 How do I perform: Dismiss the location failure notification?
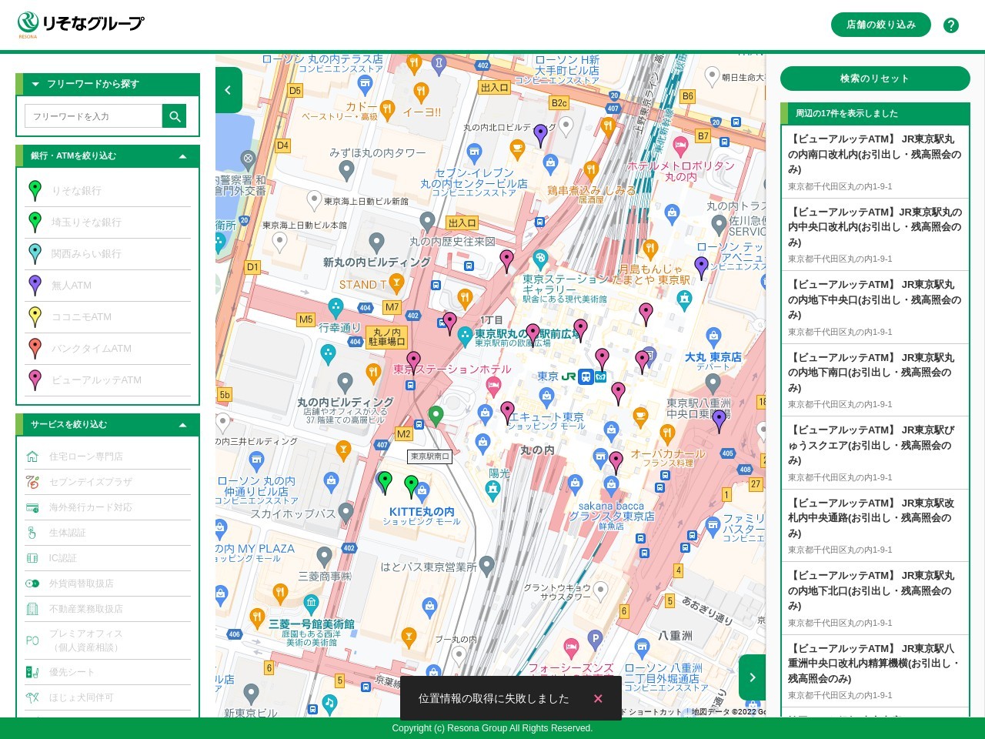coord(598,698)
